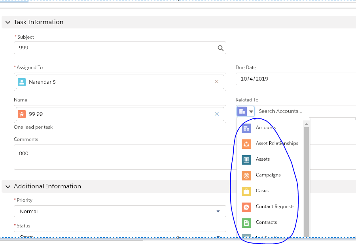
Task: Open the Priority dropdown showing Normal
Action: (119, 211)
